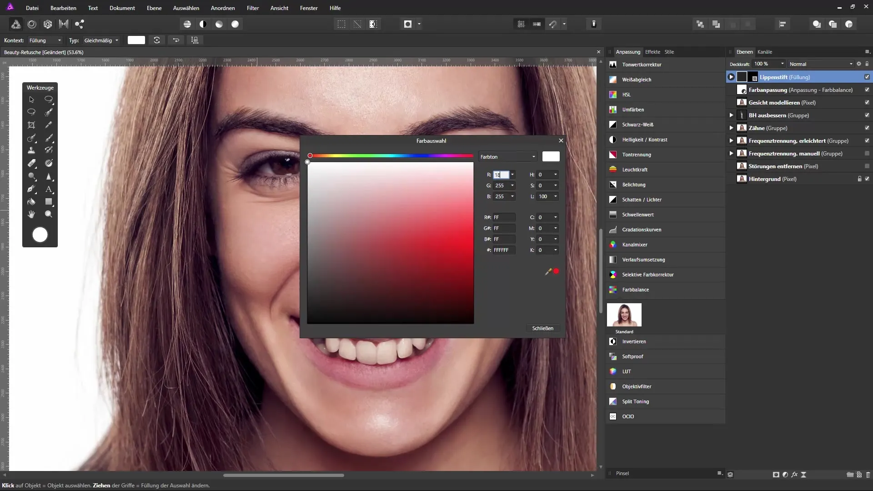873x491 pixels.
Task: Open the Typ Gleichmäßig dropdown
Action: pos(101,40)
